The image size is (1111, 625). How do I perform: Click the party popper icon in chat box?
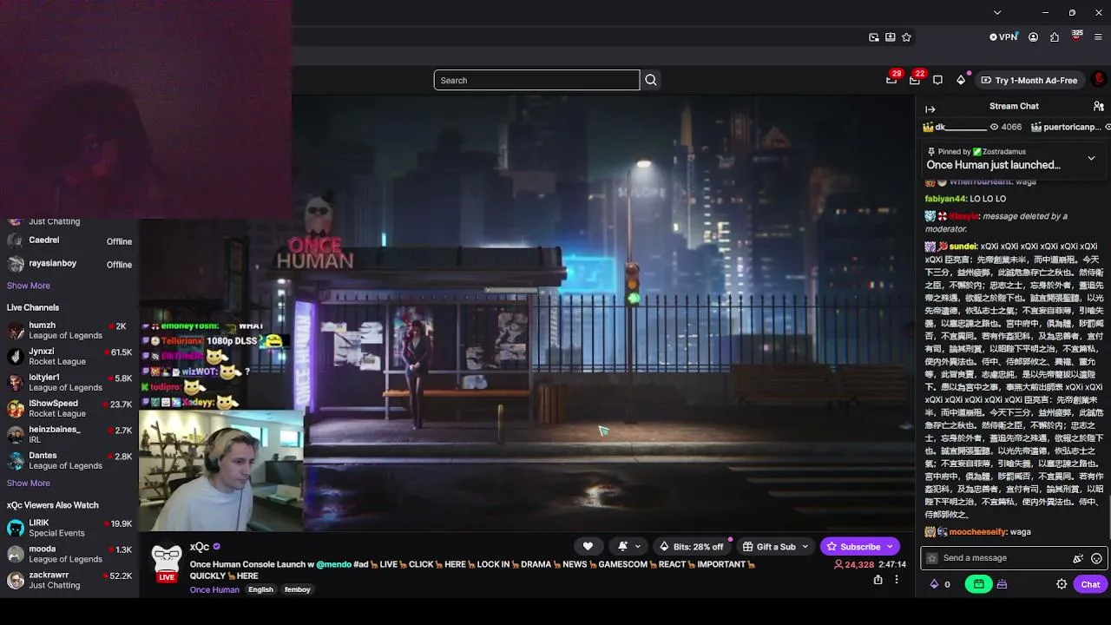[x=1078, y=558]
